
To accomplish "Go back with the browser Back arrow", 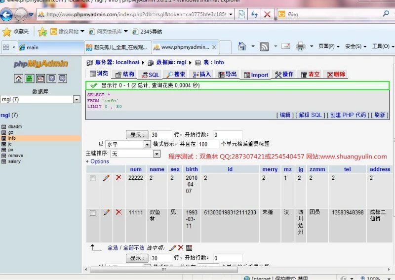I will point(6,15).
